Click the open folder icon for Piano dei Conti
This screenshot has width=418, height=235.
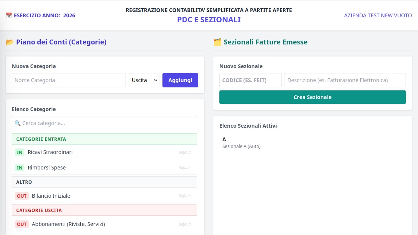tap(10, 42)
